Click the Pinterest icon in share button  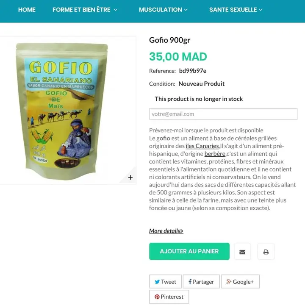pos(157,297)
